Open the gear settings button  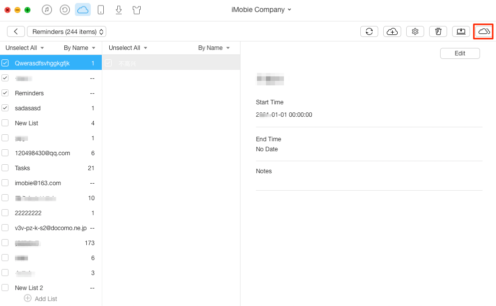click(x=415, y=31)
